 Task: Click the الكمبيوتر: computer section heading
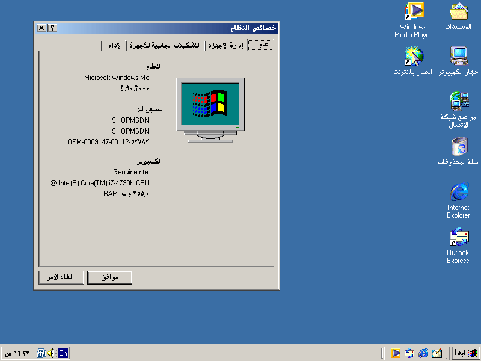[149, 161]
